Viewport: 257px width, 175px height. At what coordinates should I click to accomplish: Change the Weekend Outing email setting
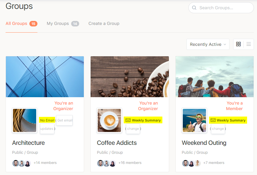(218, 129)
